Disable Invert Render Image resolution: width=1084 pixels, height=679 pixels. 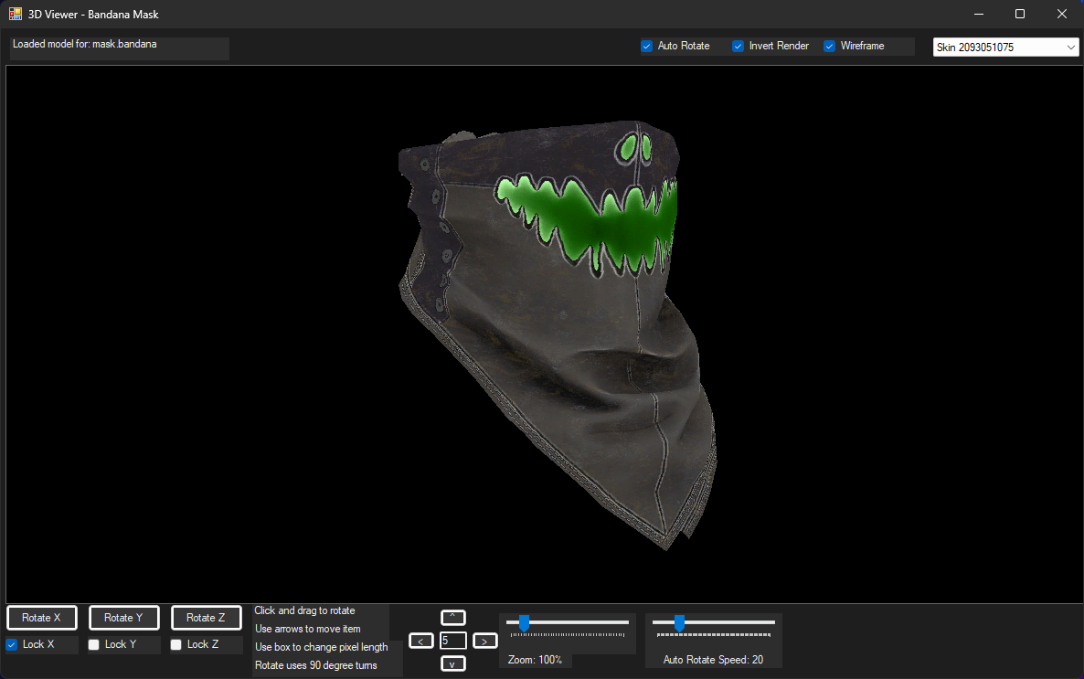coord(738,45)
